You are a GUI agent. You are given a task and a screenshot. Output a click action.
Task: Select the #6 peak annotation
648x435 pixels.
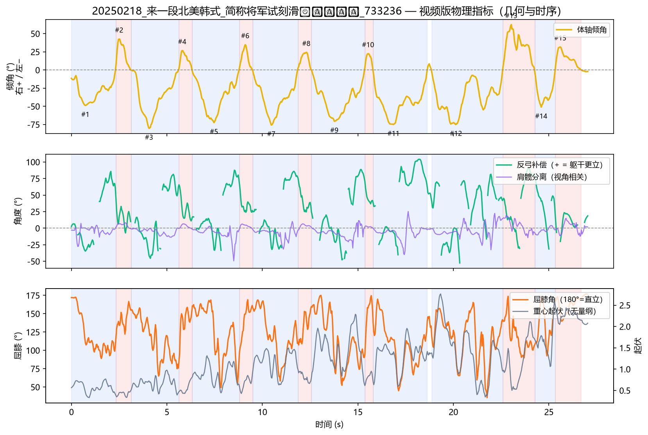tap(245, 36)
